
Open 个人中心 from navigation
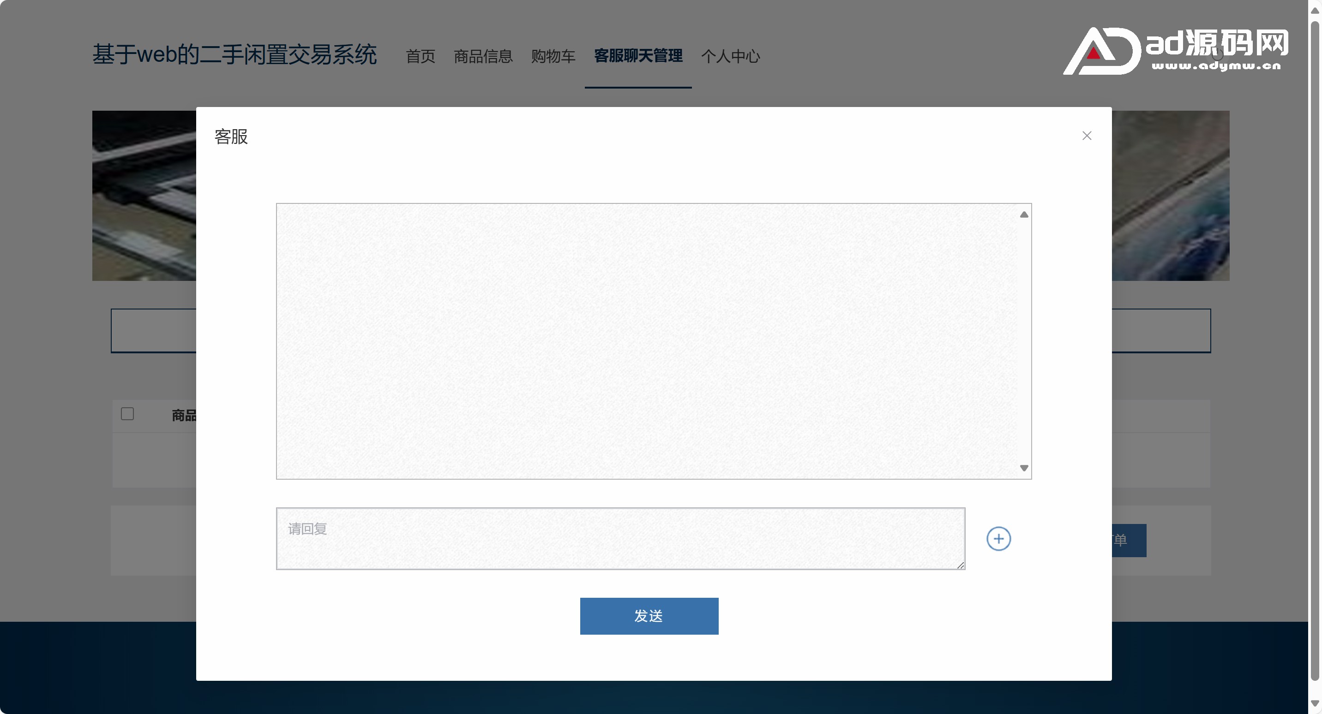[730, 56]
